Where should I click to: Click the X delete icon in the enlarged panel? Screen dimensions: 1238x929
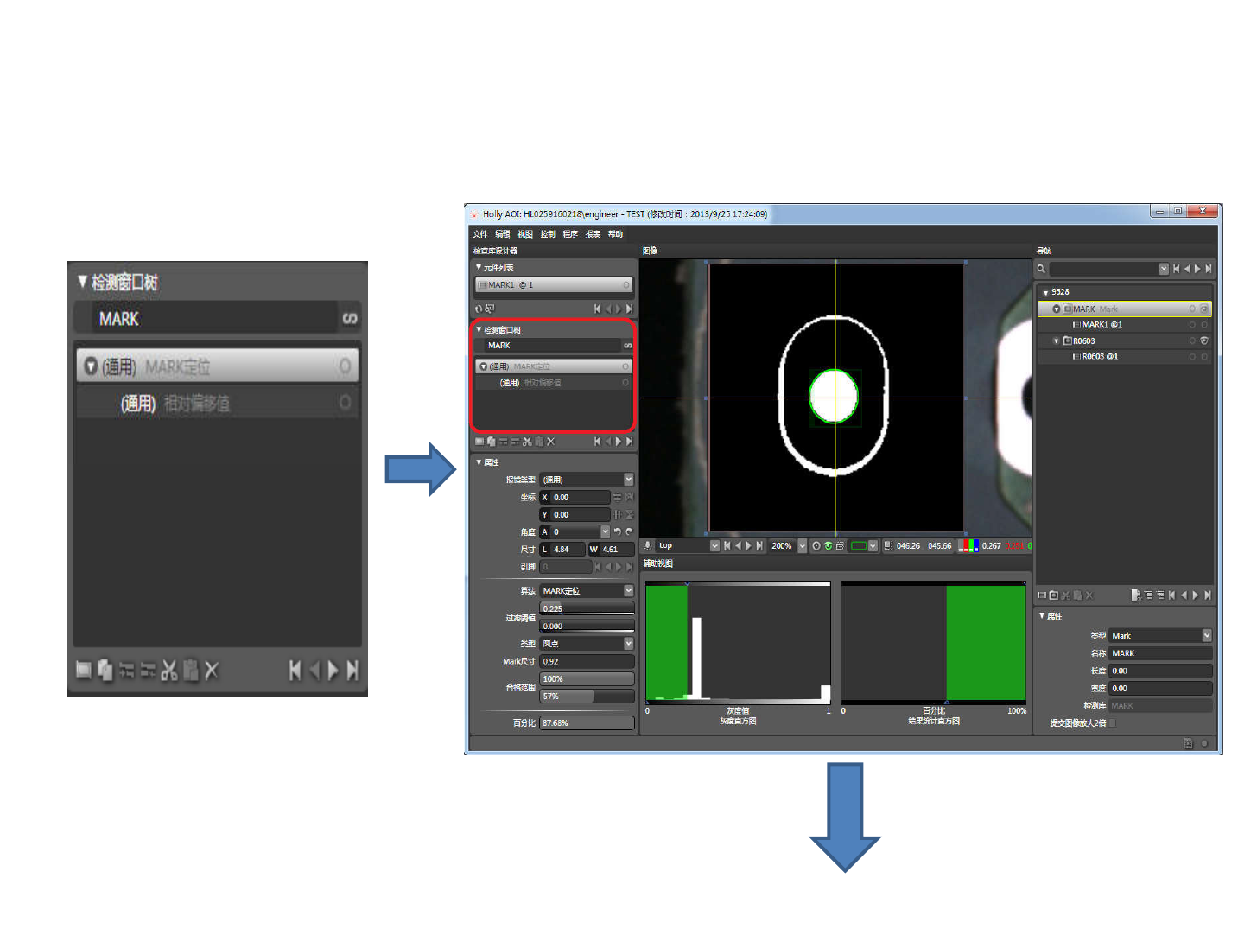click(x=212, y=670)
